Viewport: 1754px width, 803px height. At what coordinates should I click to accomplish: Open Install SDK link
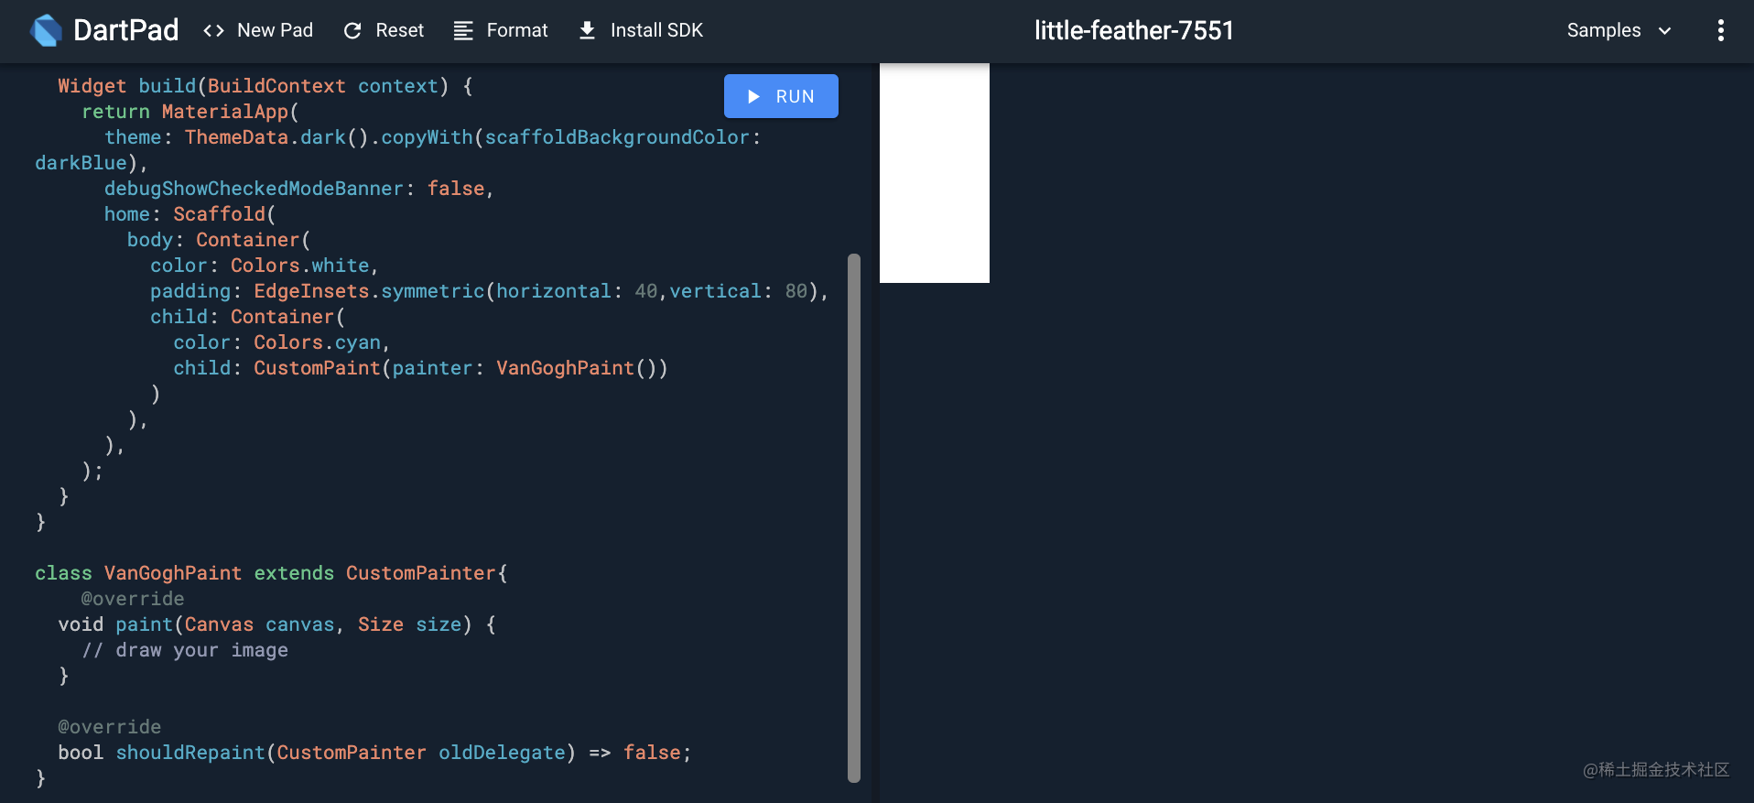click(641, 30)
